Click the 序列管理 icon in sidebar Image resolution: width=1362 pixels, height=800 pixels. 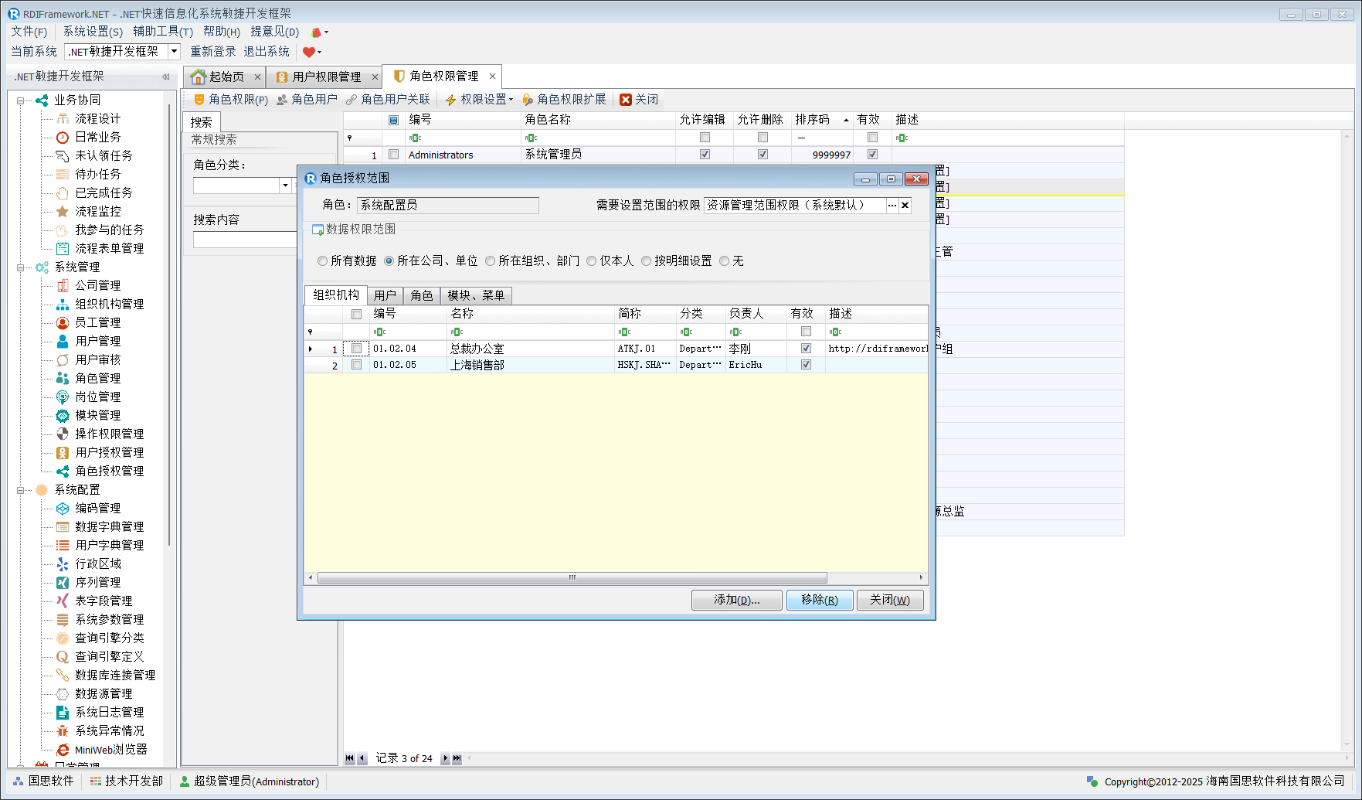pos(63,582)
